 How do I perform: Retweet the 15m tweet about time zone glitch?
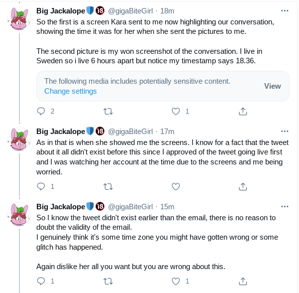[x=108, y=281]
